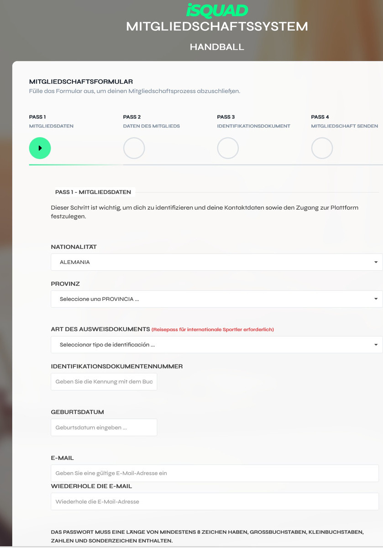
Task: Focus the Identifikationsdokumentennummer input field
Action: pyautogui.click(x=104, y=381)
